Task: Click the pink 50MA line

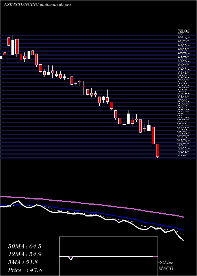Action: (x=91, y=204)
